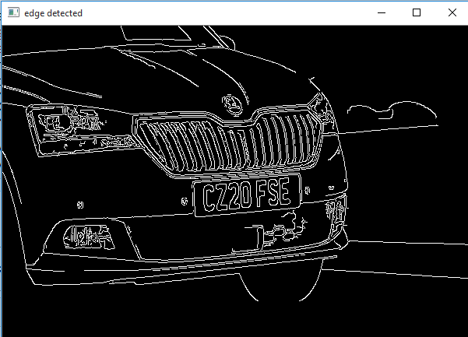The height and width of the screenshot is (337, 468).
Task: Minimize the edge detected window
Action: 381,12
